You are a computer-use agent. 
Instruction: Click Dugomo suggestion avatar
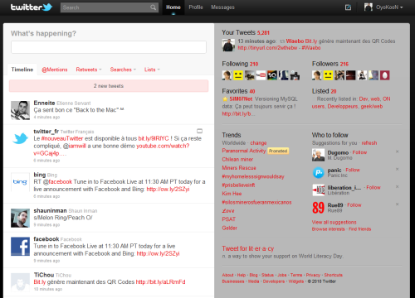point(318,155)
